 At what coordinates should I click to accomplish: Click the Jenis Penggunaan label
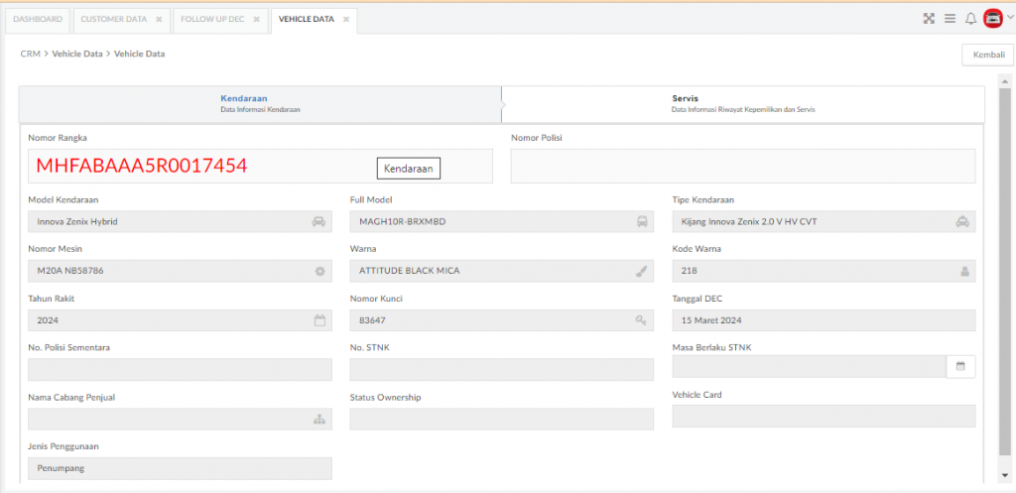point(63,446)
